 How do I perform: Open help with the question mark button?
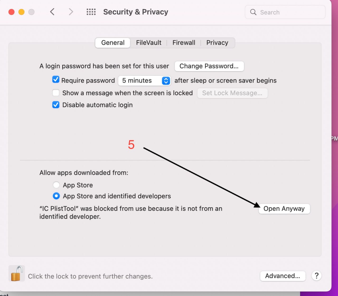[x=316, y=276]
